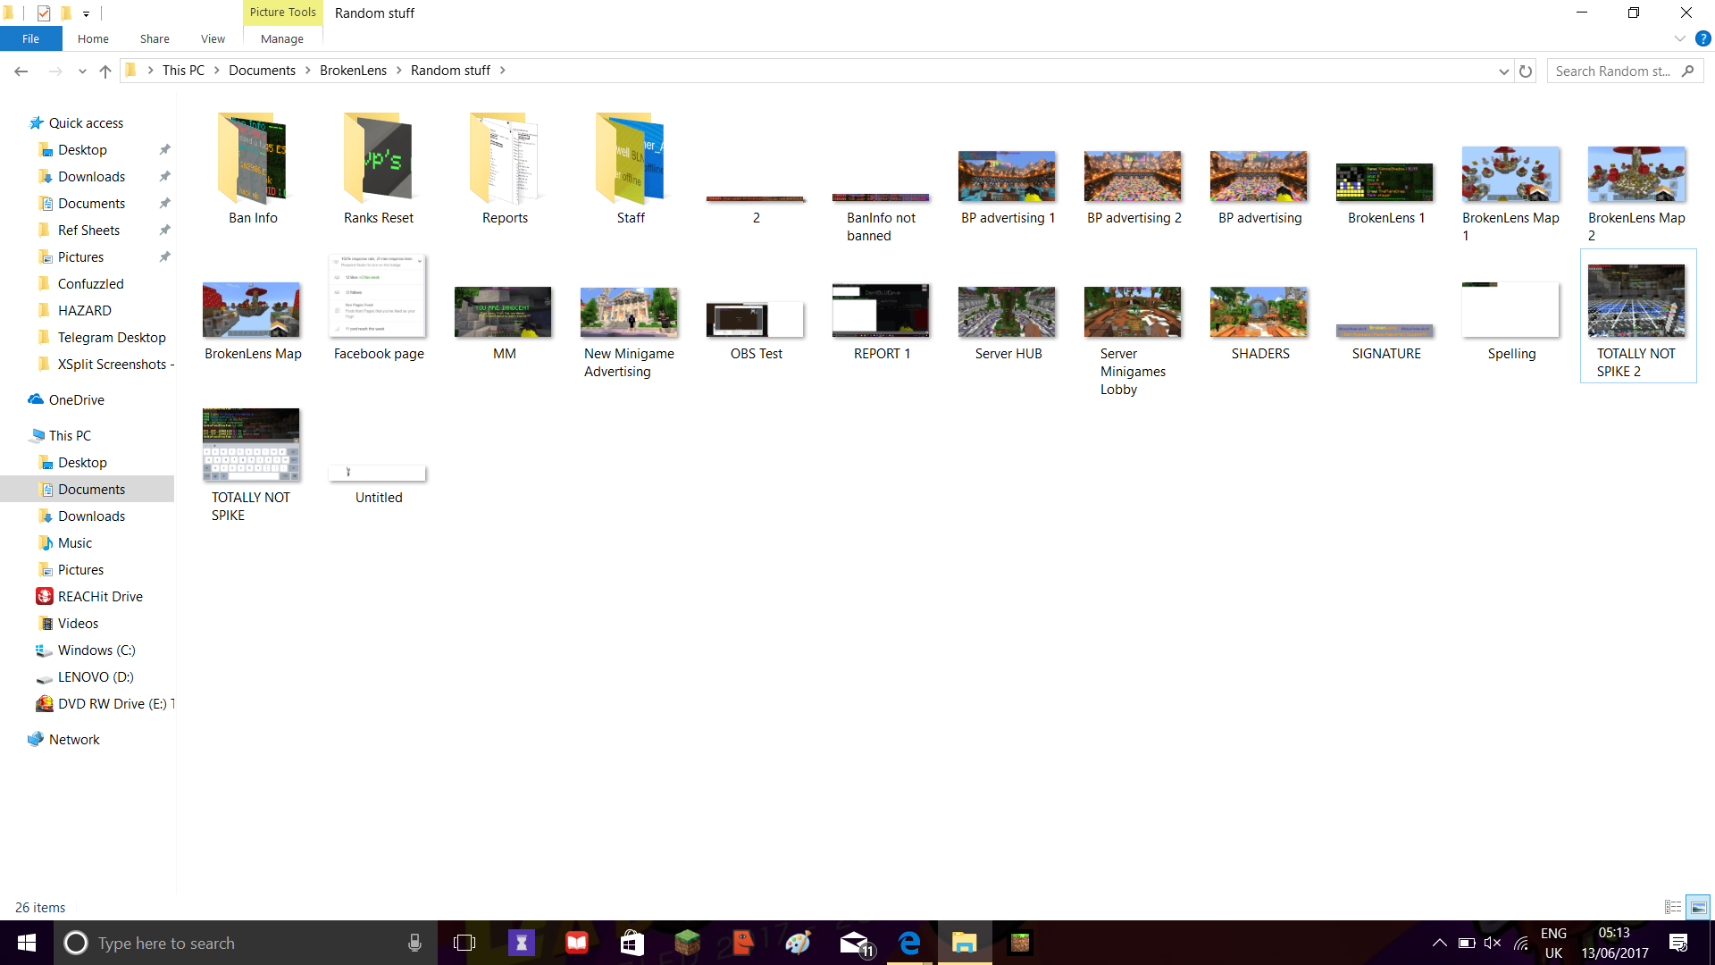
Task: Open Microsoft Edge from the taskbar
Action: [909, 943]
